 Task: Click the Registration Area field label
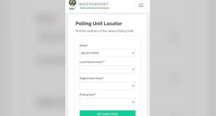[91, 78]
